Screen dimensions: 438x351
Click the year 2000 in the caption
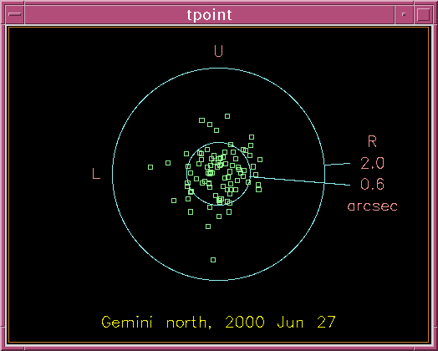245,323
